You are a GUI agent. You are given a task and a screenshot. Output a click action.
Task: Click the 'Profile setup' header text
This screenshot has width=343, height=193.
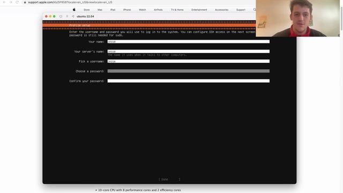pos(80,25)
